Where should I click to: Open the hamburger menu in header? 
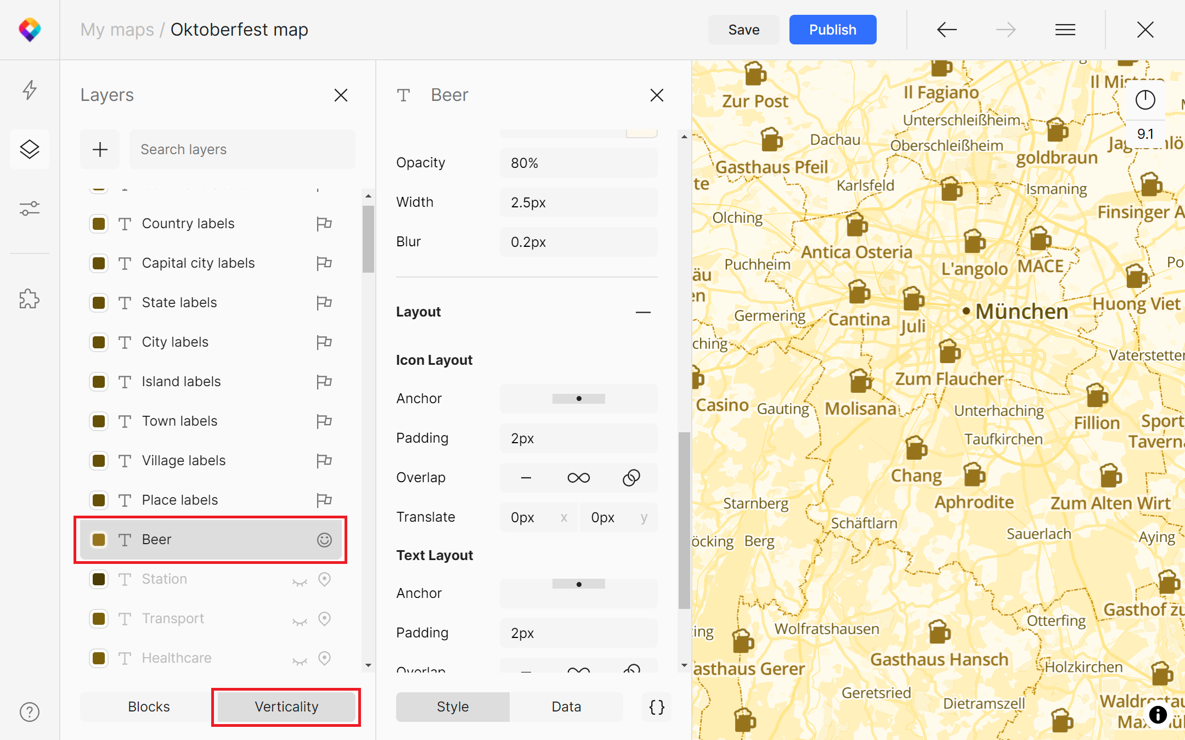pos(1065,30)
